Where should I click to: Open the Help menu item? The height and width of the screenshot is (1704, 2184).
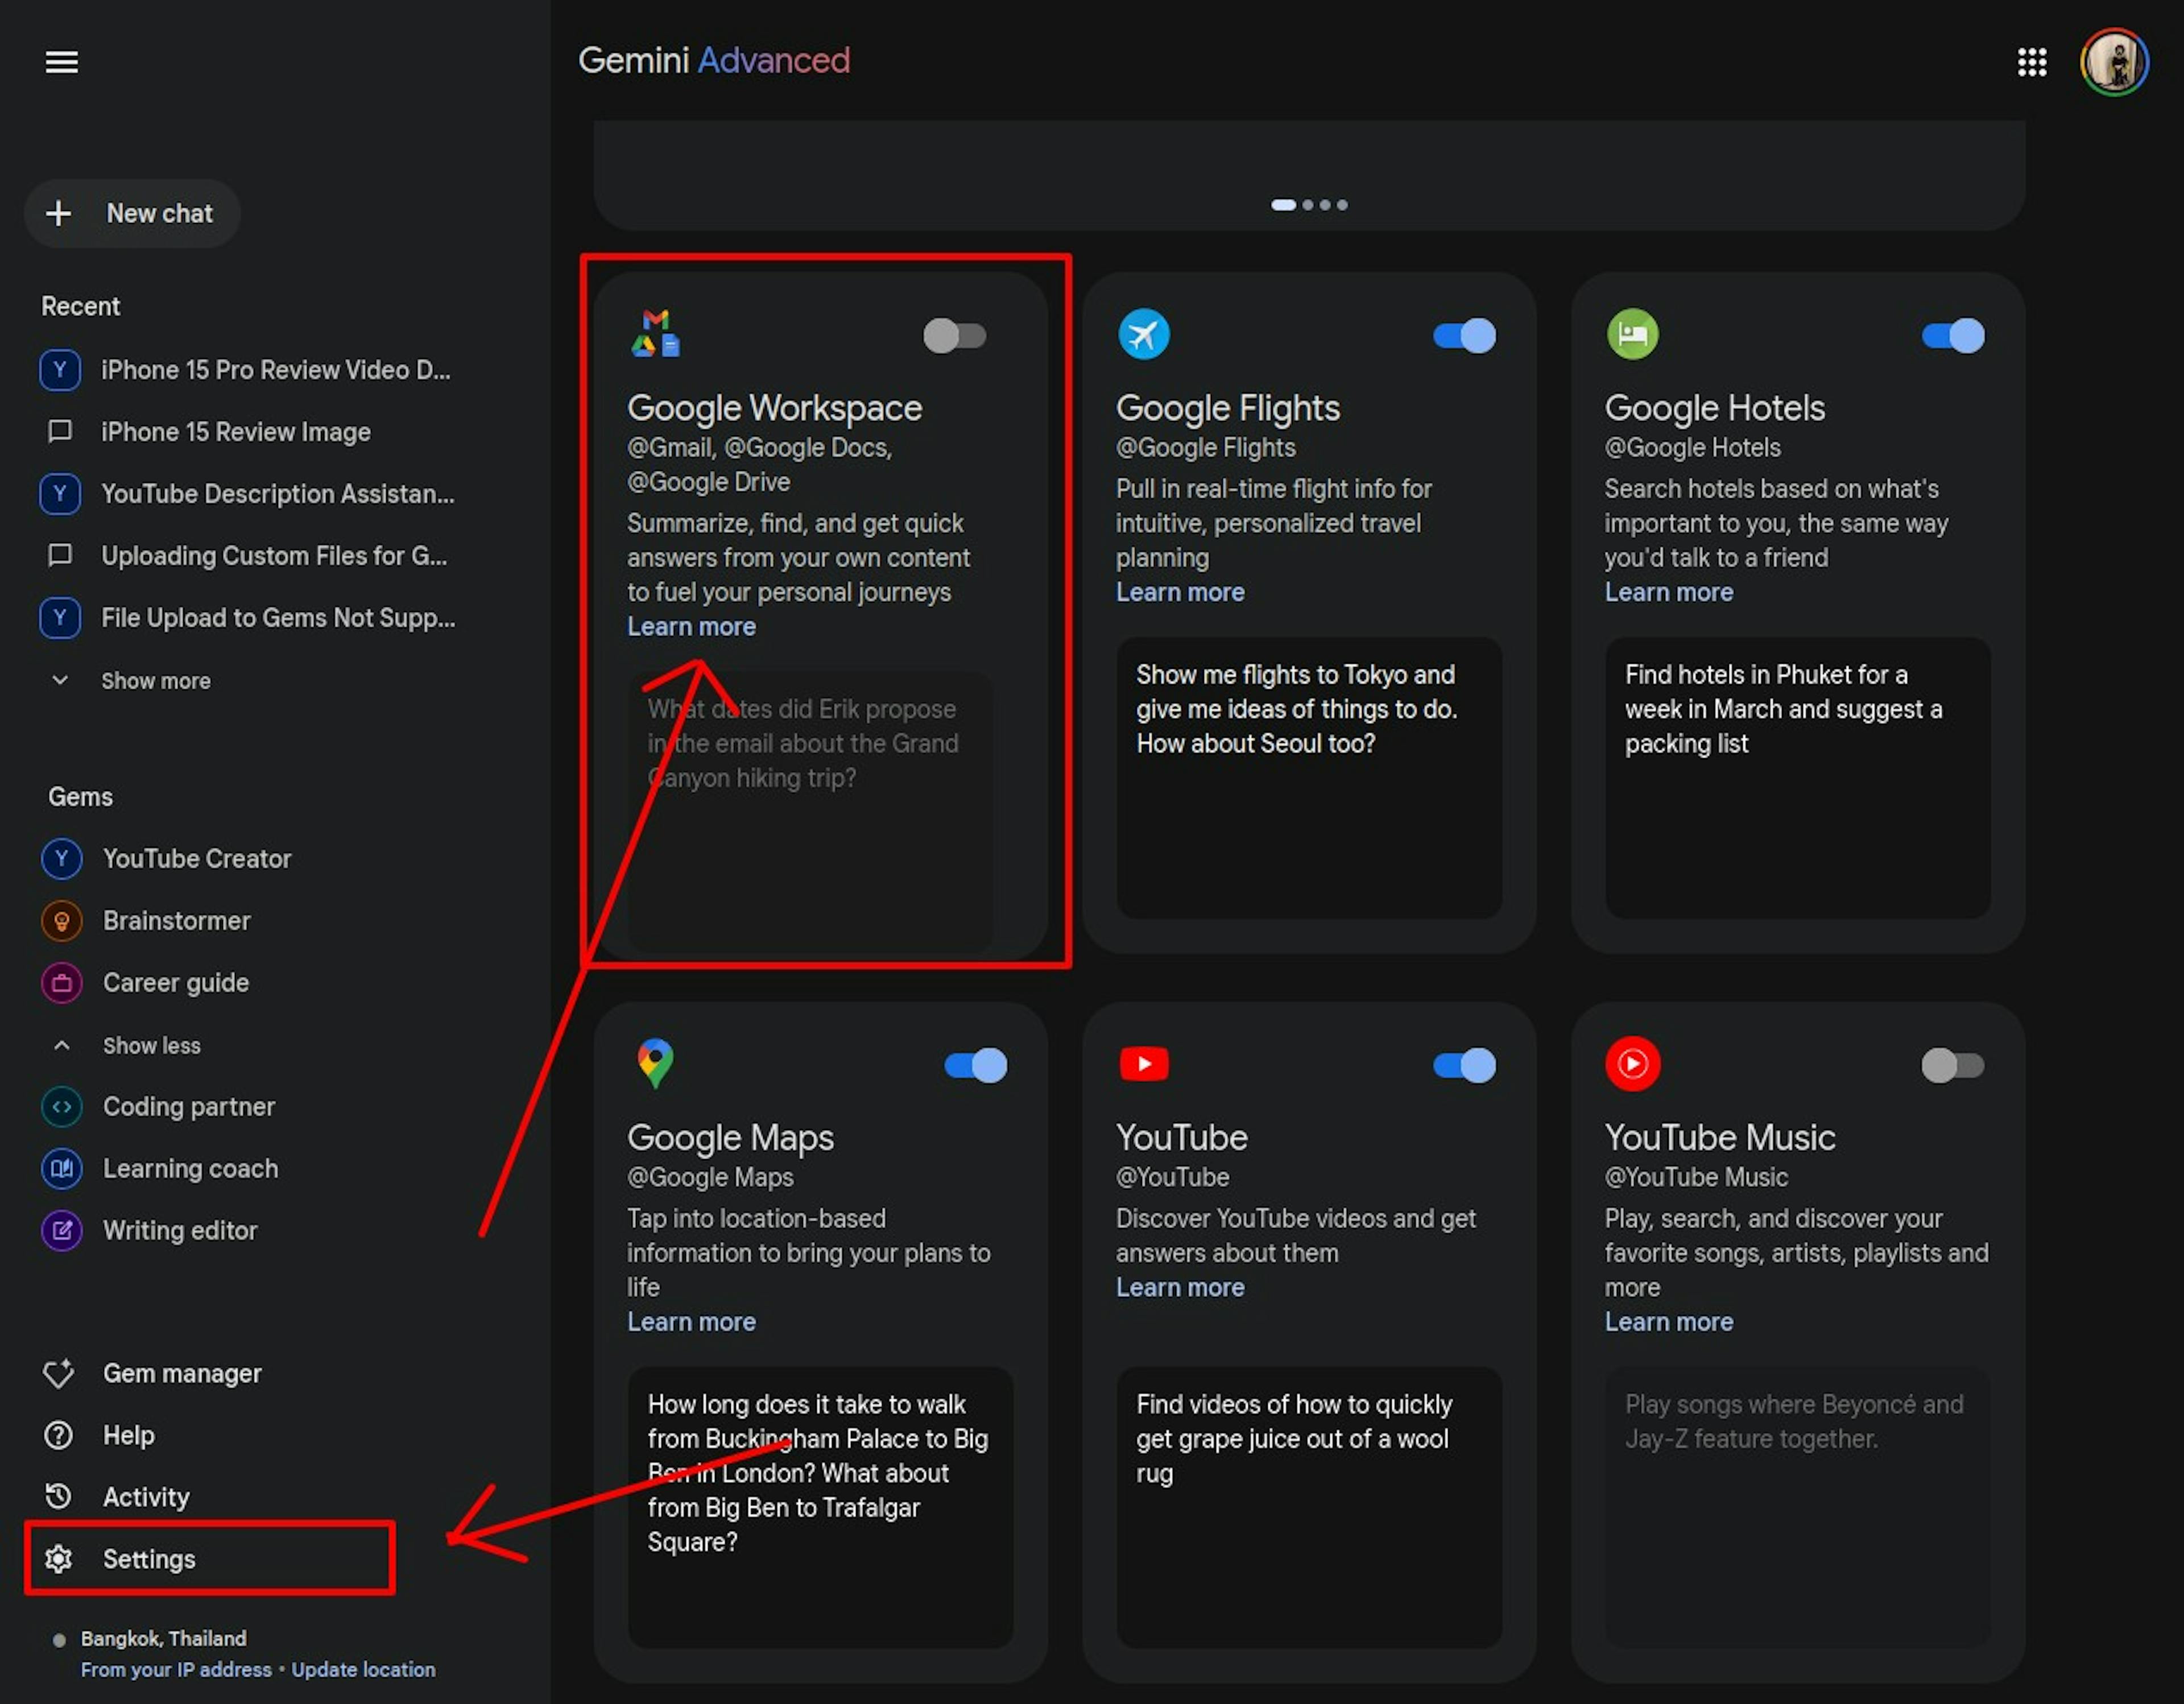[x=129, y=1435]
